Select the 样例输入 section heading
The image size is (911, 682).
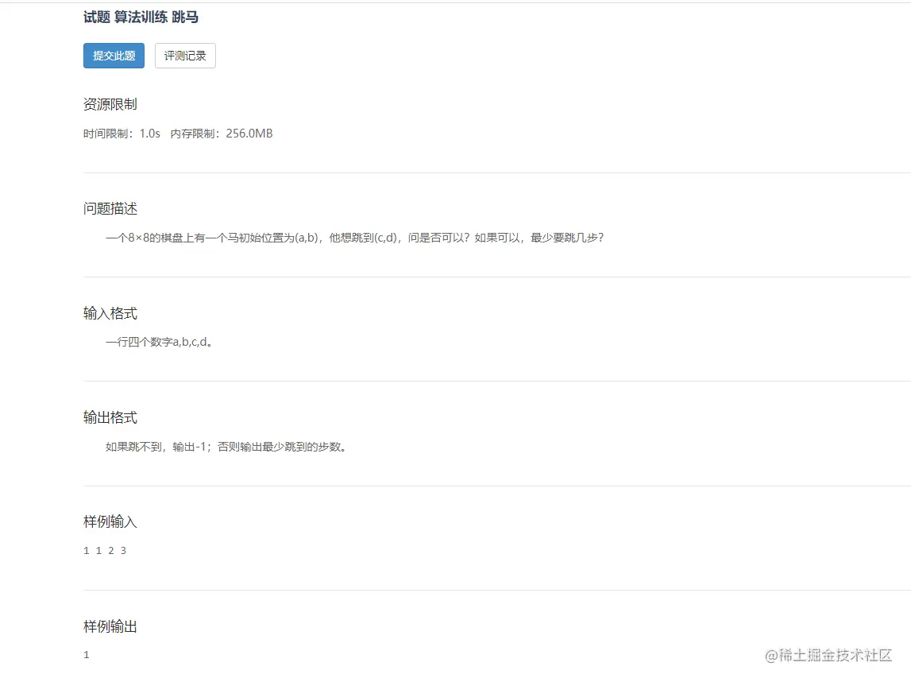(110, 521)
